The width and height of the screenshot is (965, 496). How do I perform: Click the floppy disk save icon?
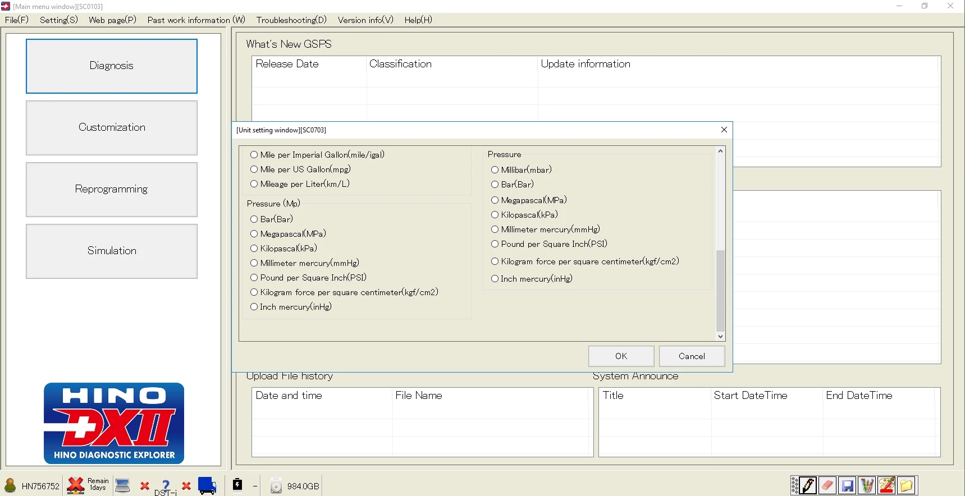click(848, 485)
